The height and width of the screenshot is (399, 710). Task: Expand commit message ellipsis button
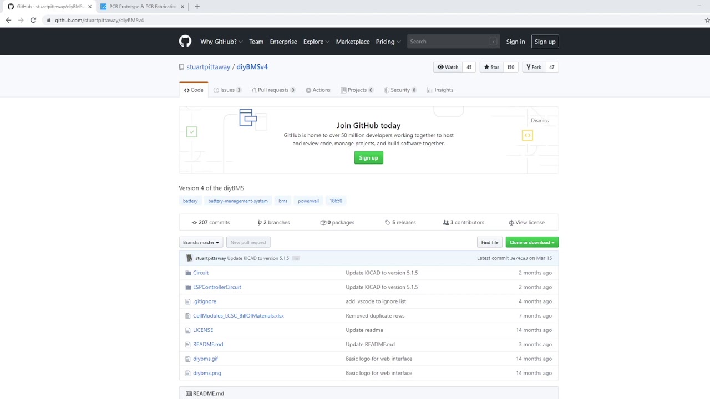tap(296, 258)
